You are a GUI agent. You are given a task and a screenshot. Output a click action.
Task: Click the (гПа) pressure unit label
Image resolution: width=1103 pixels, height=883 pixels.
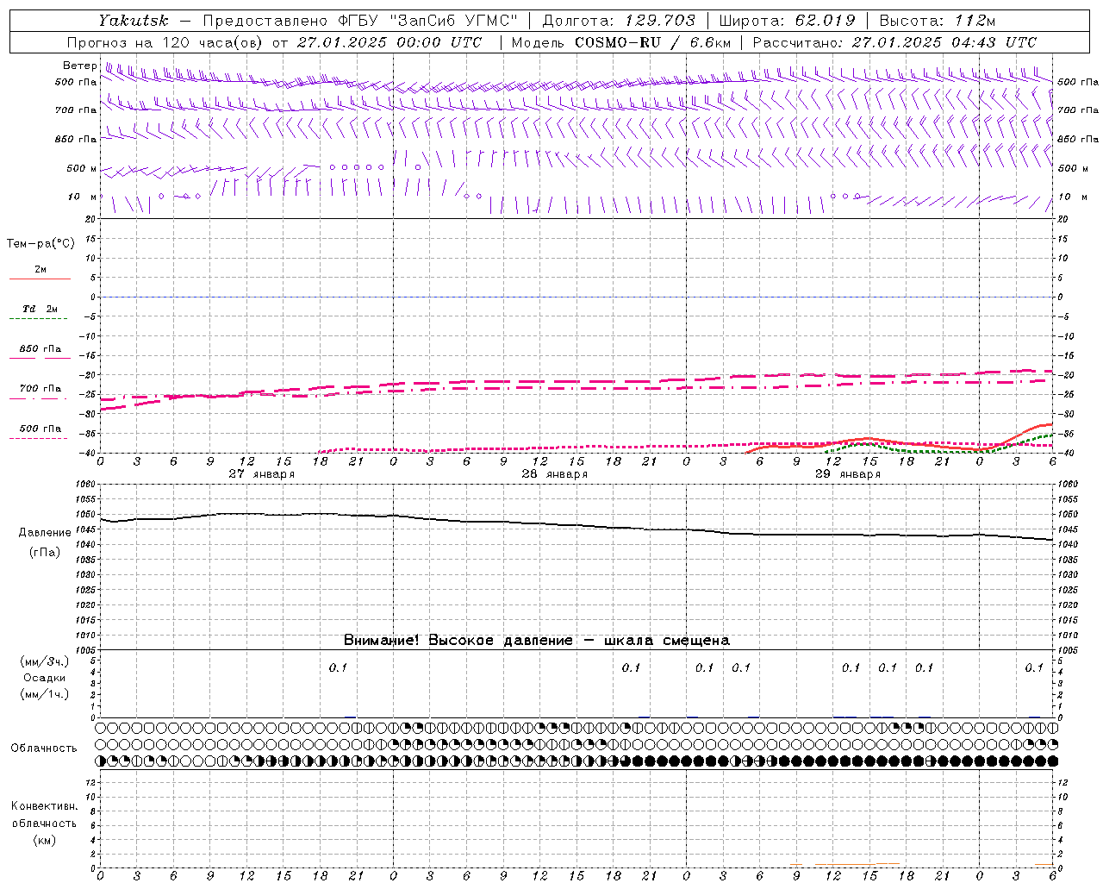coord(45,553)
